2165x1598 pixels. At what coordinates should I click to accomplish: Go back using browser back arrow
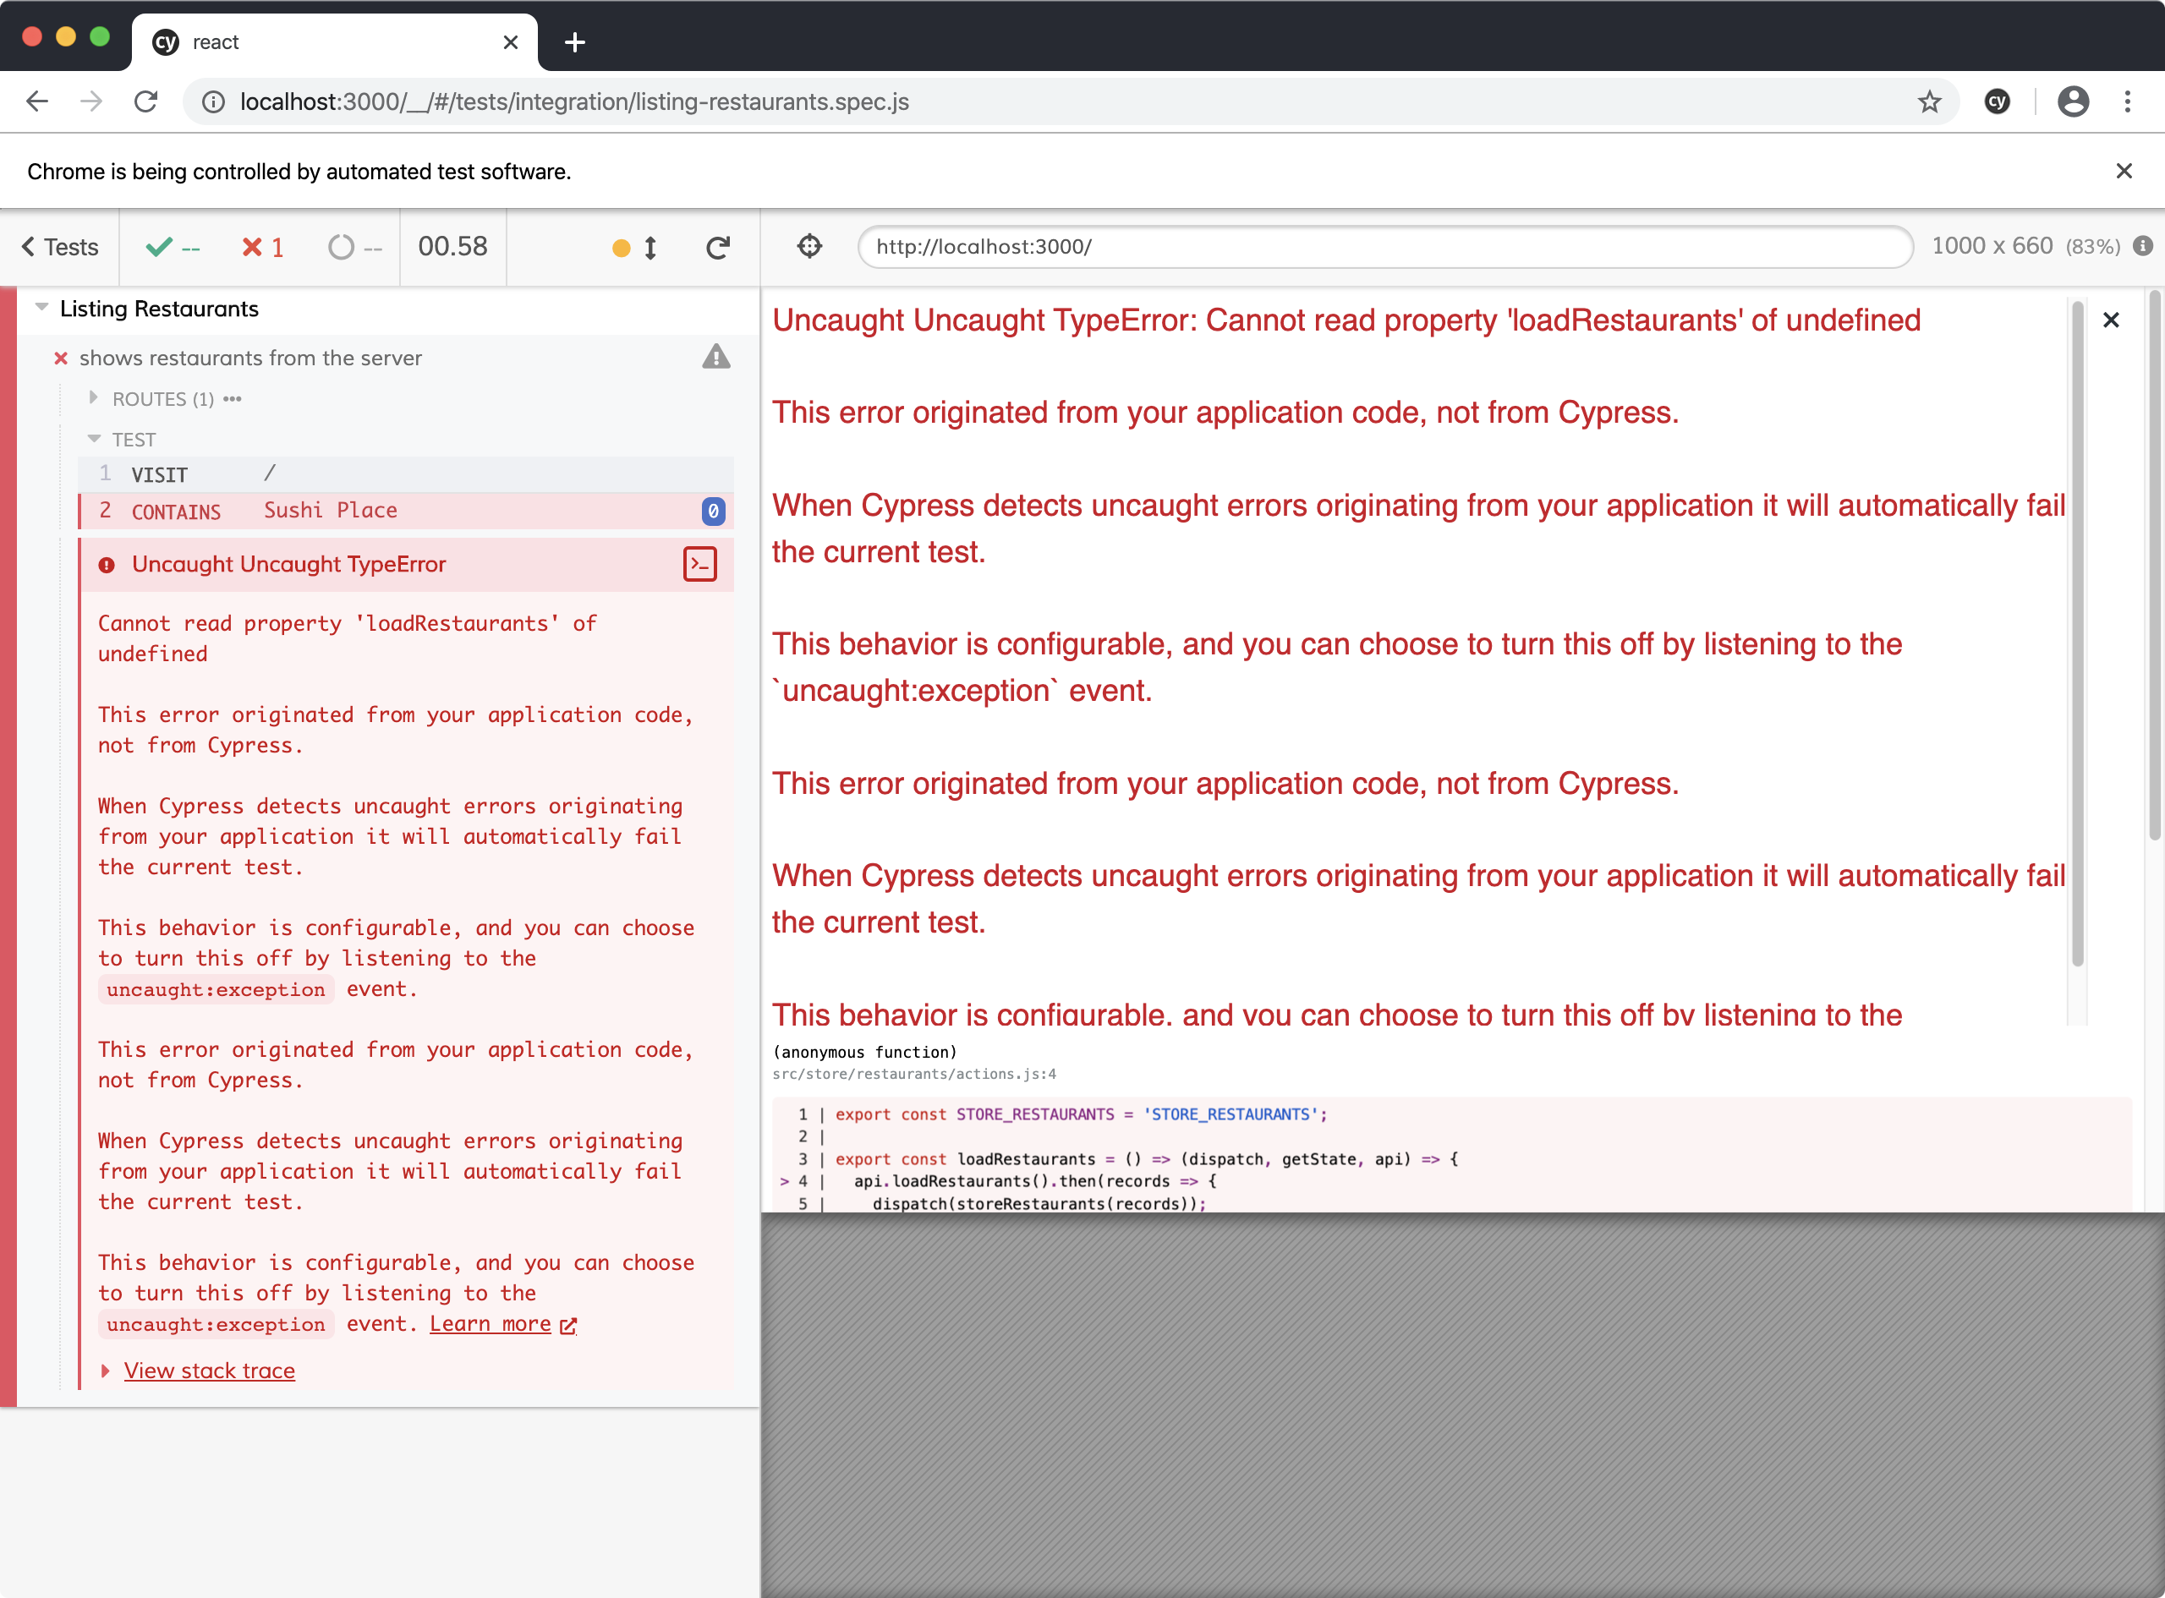coord(36,101)
